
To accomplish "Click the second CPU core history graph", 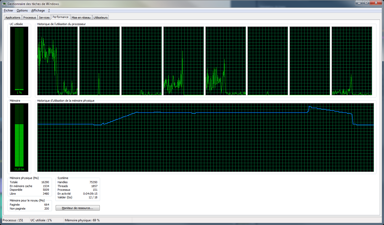I will [100, 61].
